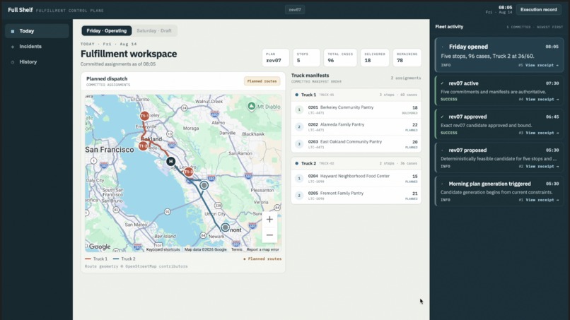The width and height of the screenshot is (570, 320).
Task: Click checkmark icon on rev07 active card
Action: (443, 83)
